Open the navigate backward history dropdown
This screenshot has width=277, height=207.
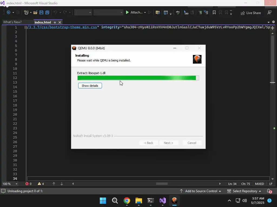click(x=13, y=12)
